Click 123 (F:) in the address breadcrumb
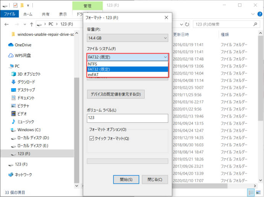Viewport: 264px width, 197px height. 67,24
